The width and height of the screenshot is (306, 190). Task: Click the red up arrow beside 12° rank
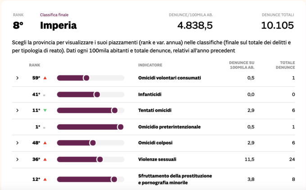point(45,179)
